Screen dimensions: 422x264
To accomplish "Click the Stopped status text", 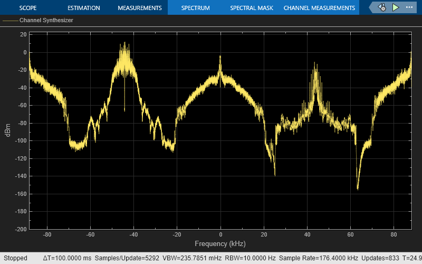I will tap(15, 258).
